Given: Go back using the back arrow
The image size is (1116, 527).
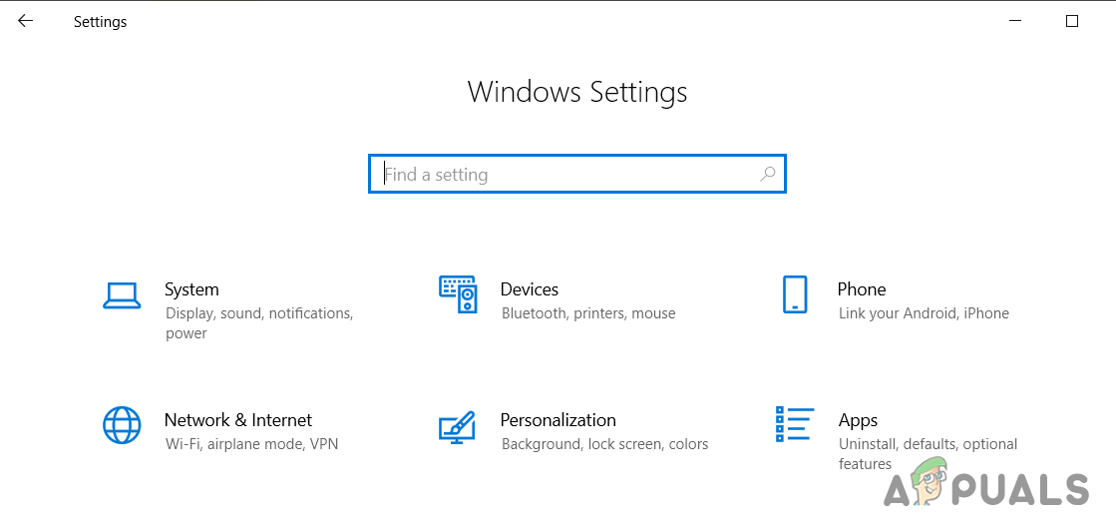Looking at the screenshot, I should 25,21.
